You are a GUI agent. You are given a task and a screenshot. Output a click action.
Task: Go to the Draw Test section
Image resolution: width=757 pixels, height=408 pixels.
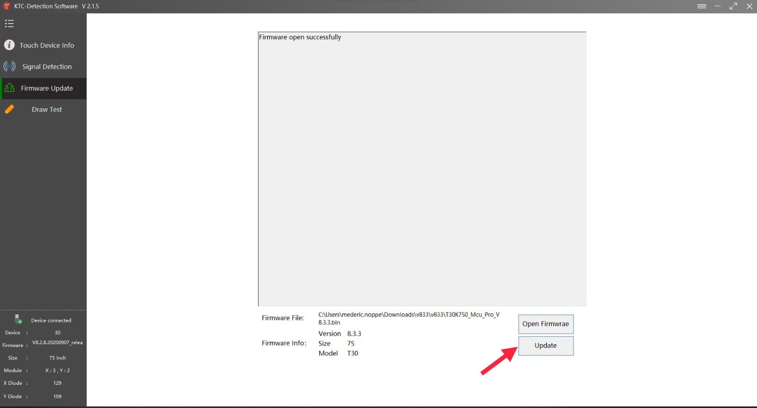click(46, 110)
